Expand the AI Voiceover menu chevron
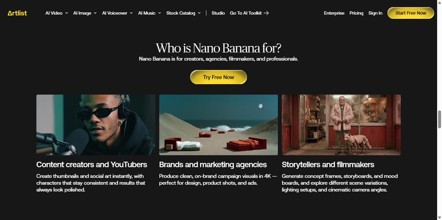The image size is (442, 220). pos(131,13)
